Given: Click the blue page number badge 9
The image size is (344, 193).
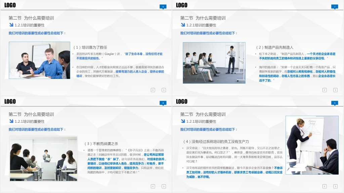Looking at the screenshot, I should [335, 103].
